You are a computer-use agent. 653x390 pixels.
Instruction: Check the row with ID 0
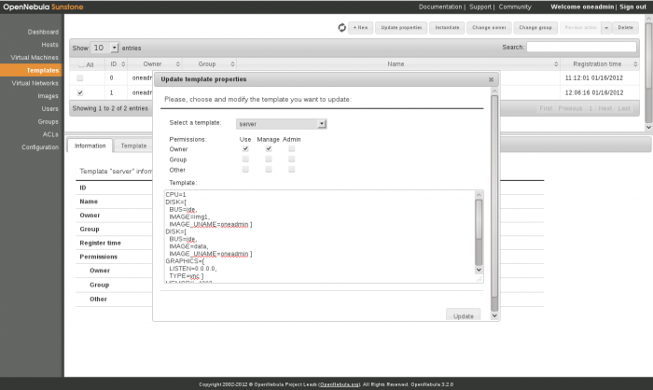tap(80, 78)
